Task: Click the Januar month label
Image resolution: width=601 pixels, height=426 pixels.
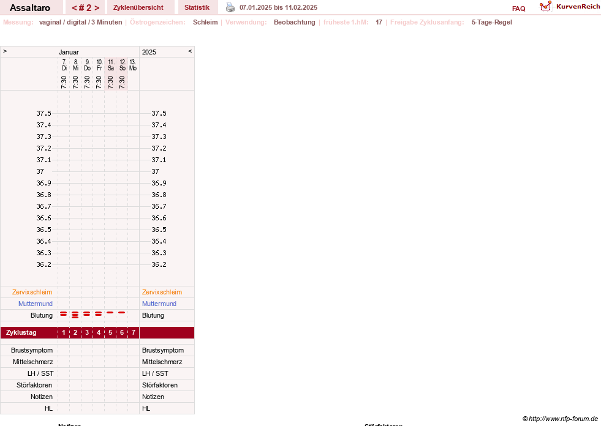Action: [x=69, y=52]
